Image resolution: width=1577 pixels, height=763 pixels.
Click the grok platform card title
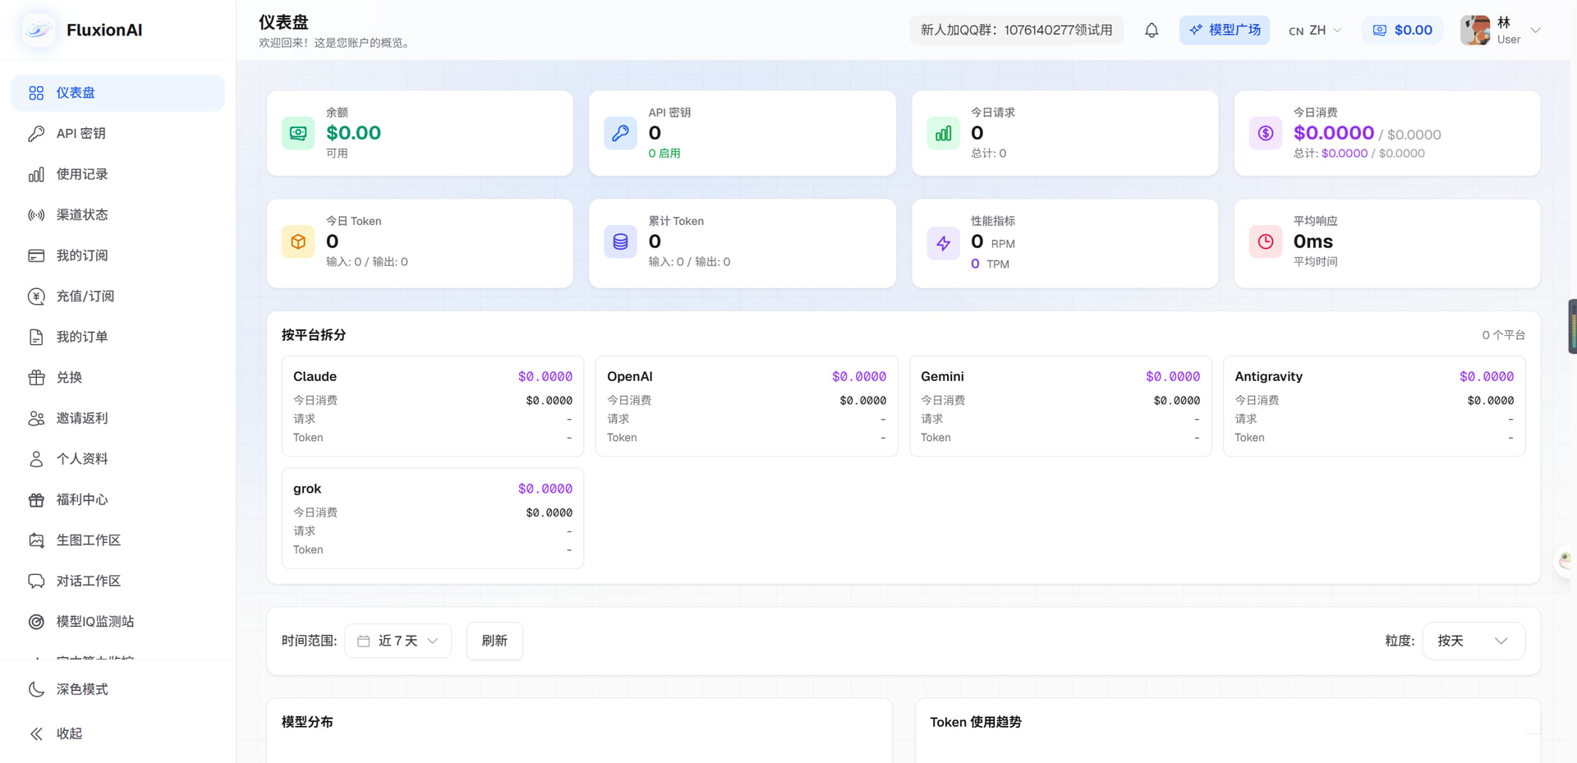307,489
